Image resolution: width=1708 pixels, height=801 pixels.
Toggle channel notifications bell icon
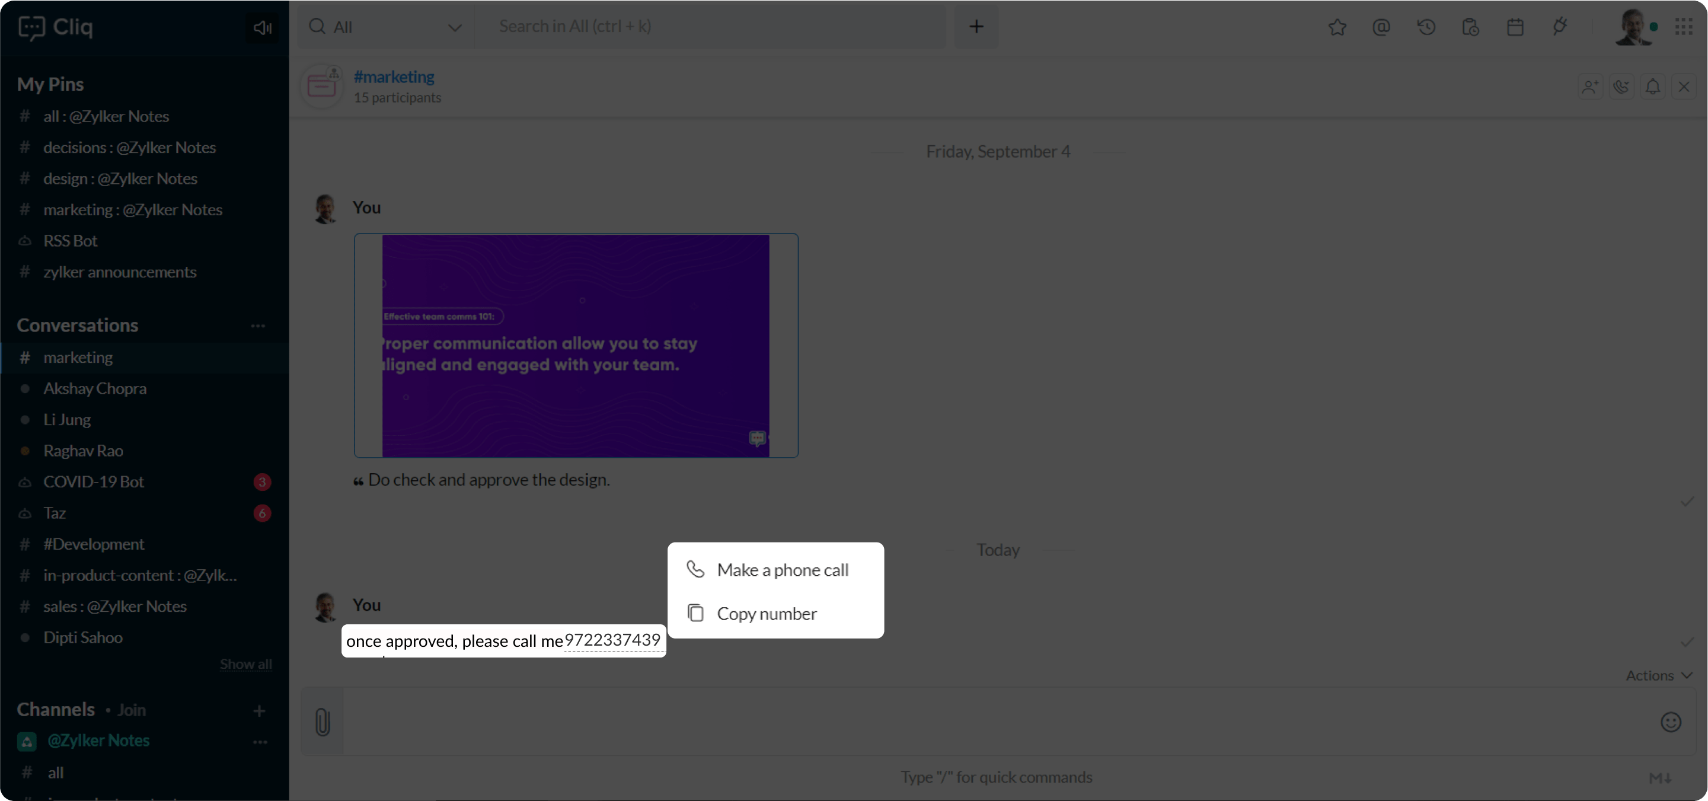pos(1653,87)
